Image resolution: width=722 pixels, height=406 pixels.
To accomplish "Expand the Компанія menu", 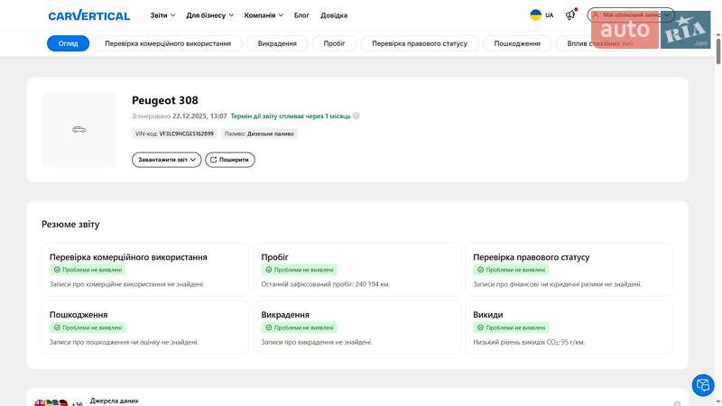I will (264, 15).
